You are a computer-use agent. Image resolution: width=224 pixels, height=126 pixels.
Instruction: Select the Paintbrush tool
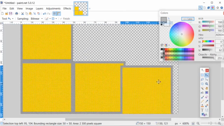[x=202, y=97]
